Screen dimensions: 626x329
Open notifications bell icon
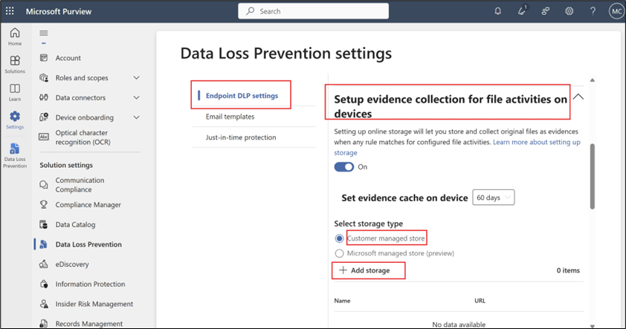point(498,11)
